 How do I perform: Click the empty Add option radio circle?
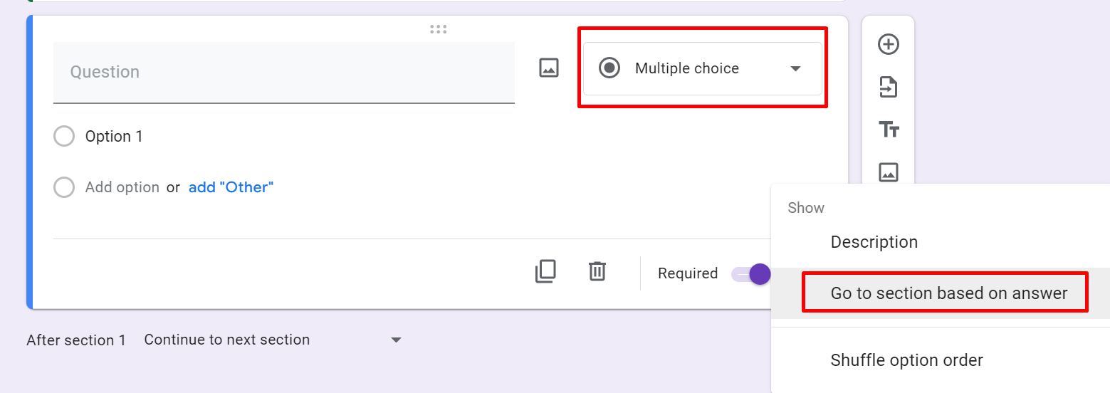(64, 188)
